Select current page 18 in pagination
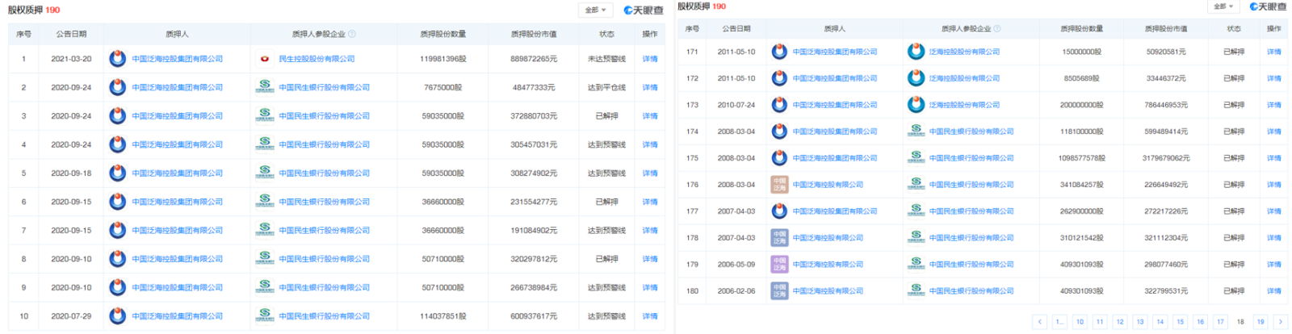The width and height of the screenshot is (1292, 334). click(x=1240, y=322)
